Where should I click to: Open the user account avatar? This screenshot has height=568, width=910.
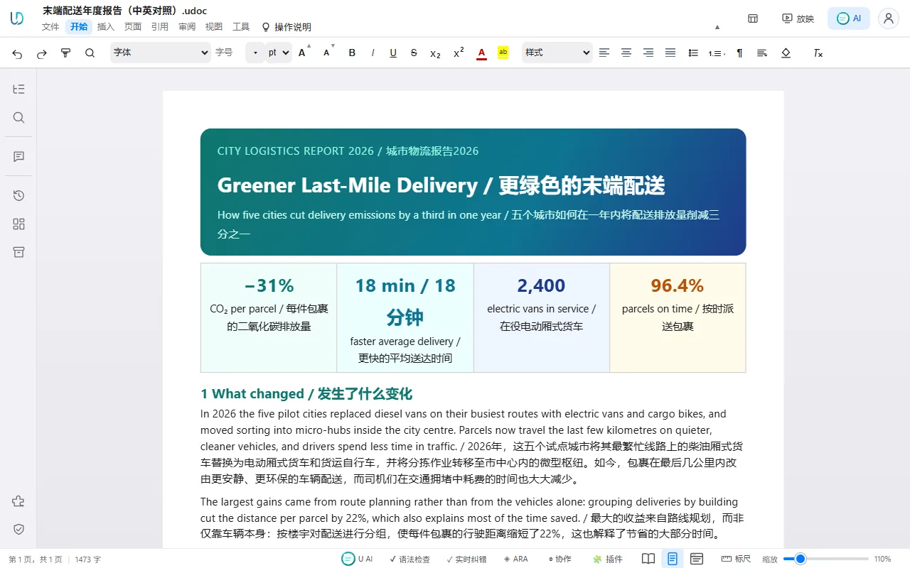pos(889,18)
